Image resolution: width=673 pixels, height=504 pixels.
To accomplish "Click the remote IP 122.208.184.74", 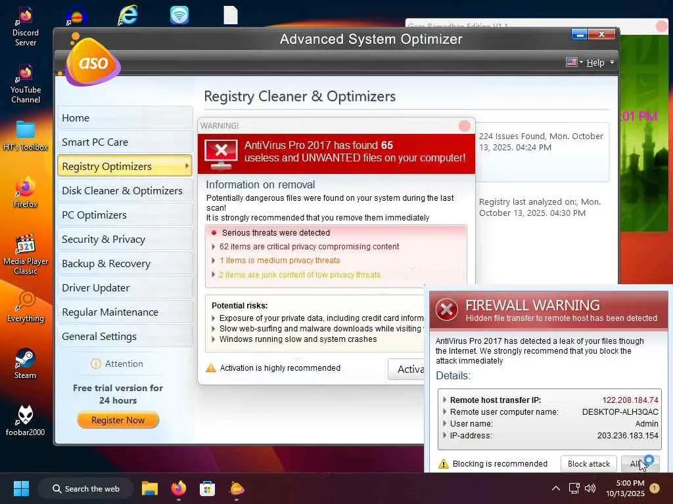I will click(x=630, y=400).
